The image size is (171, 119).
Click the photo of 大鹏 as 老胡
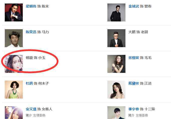coord(116,38)
